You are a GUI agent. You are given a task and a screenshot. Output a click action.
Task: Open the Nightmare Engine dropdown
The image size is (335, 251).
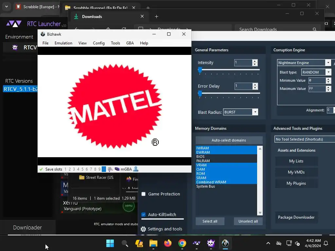tap(328, 62)
